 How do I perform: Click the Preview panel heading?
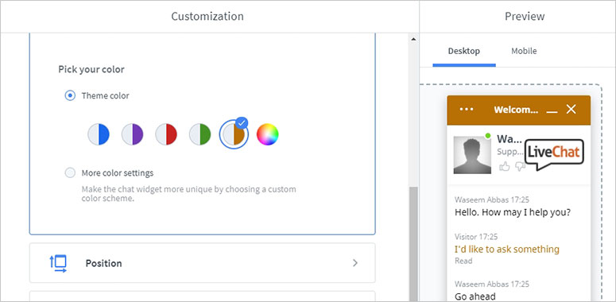coord(525,16)
